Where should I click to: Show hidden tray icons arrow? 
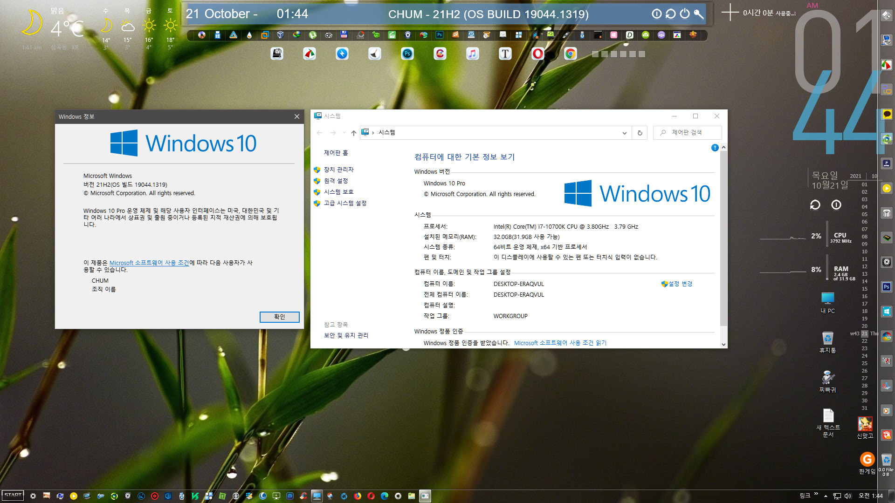coord(826,496)
